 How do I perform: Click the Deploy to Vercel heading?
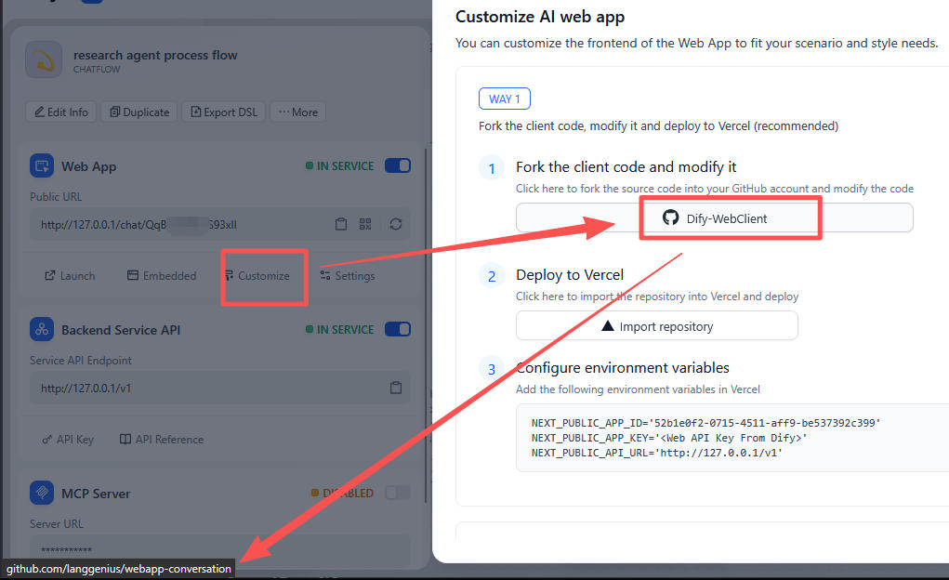click(x=570, y=275)
